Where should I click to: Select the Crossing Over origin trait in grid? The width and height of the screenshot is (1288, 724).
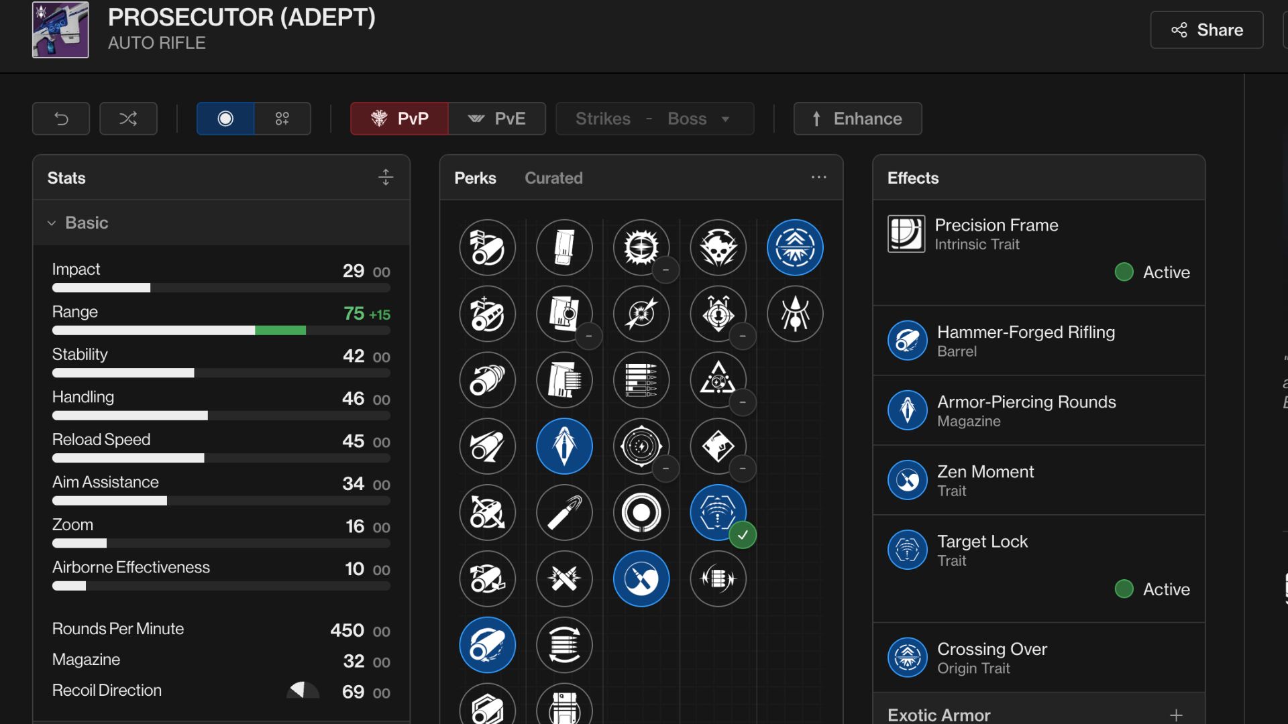click(x=795, y=247)
